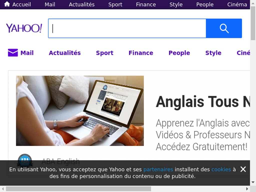The width and height of the screenshot is (256, 192).
Task: Follow the cookies link in cookie banner
Action: 221,169
